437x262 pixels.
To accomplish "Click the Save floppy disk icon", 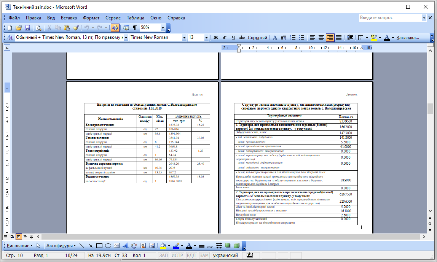I will (27, 28).
